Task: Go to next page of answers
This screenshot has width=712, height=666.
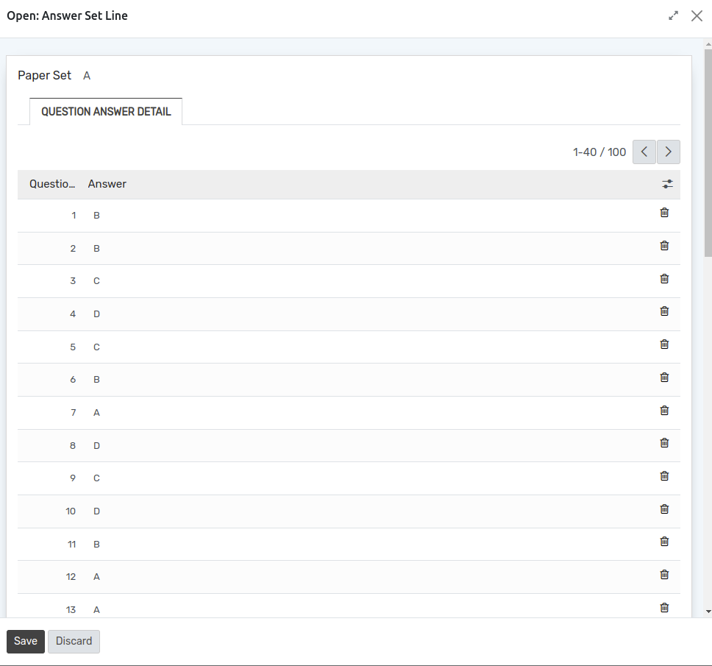Action: 668,152
